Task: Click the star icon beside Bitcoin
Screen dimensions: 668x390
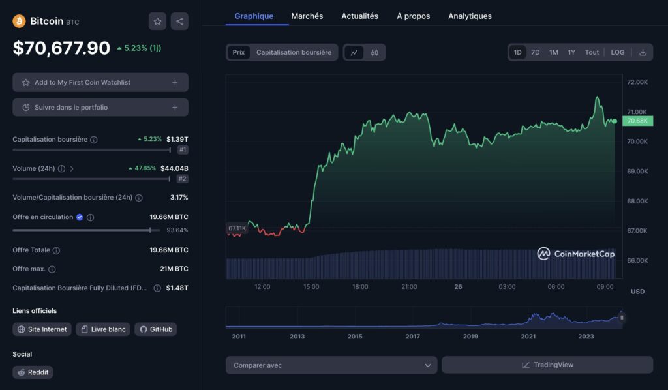Action: 157,21
